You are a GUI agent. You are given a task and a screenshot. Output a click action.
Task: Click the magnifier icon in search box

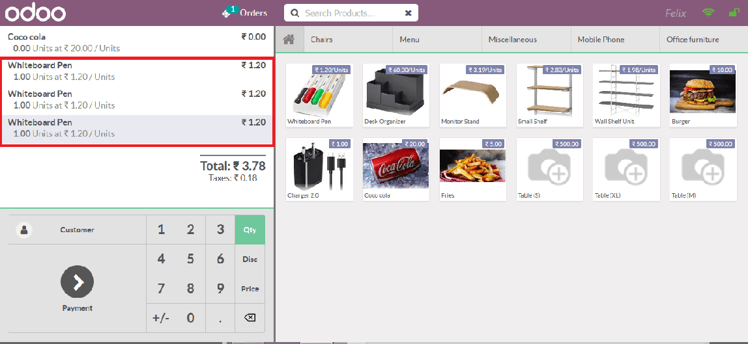(x=295, y=13)
